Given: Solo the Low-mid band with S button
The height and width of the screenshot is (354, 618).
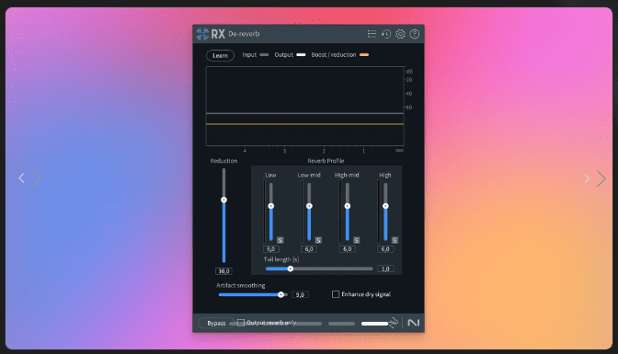Looking at the screenshot, I should (x=318, y=240).
